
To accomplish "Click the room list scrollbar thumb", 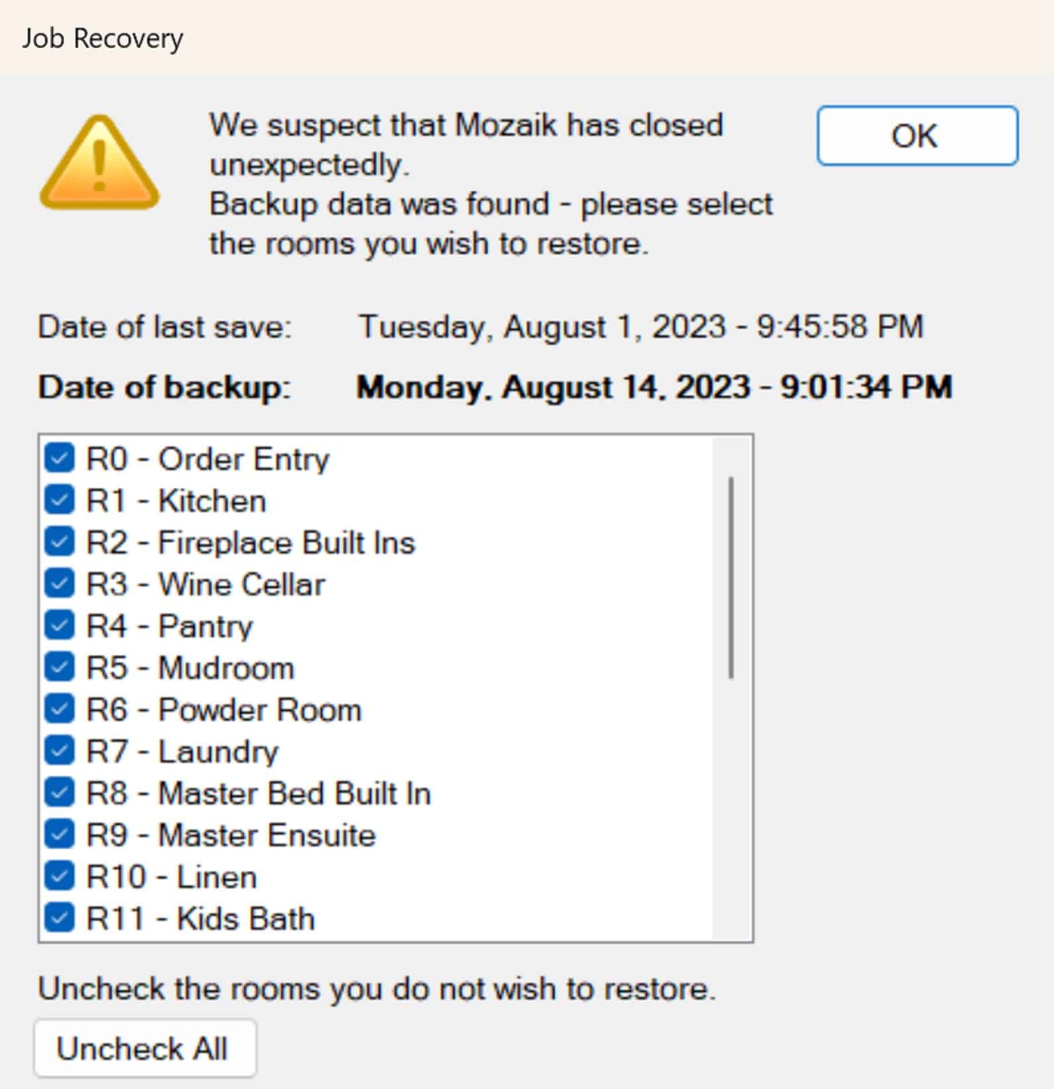I will (731, 577).
